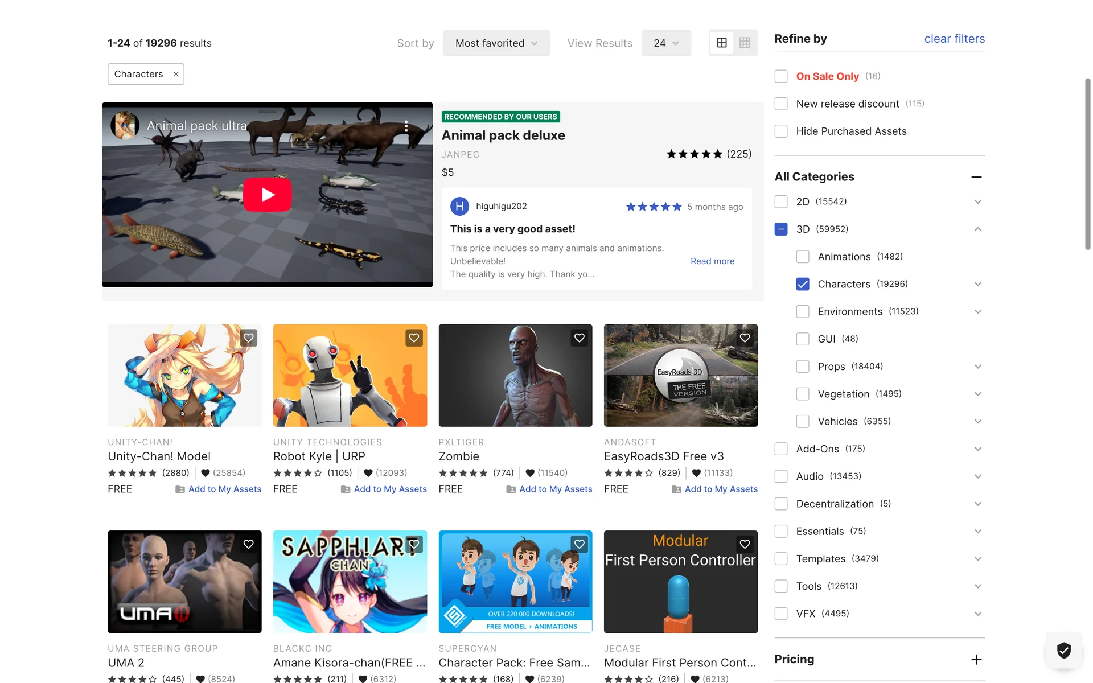The height and width of the screenshot is (683, 1093).
Task: Favorite the Unity-Chan! Model asset heart
Action: [x=248, y=338]
